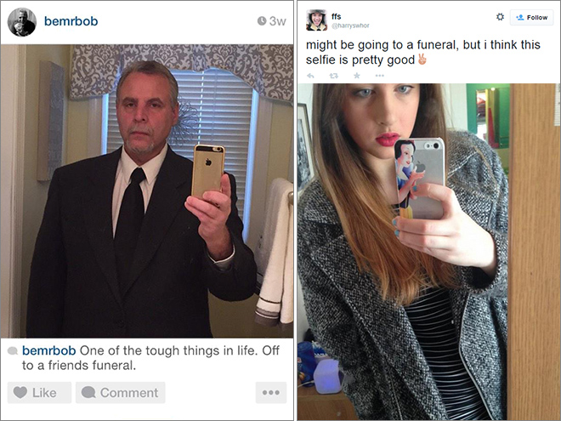
Task: Open the ffs user avatar
Action: tap(317, 20)
